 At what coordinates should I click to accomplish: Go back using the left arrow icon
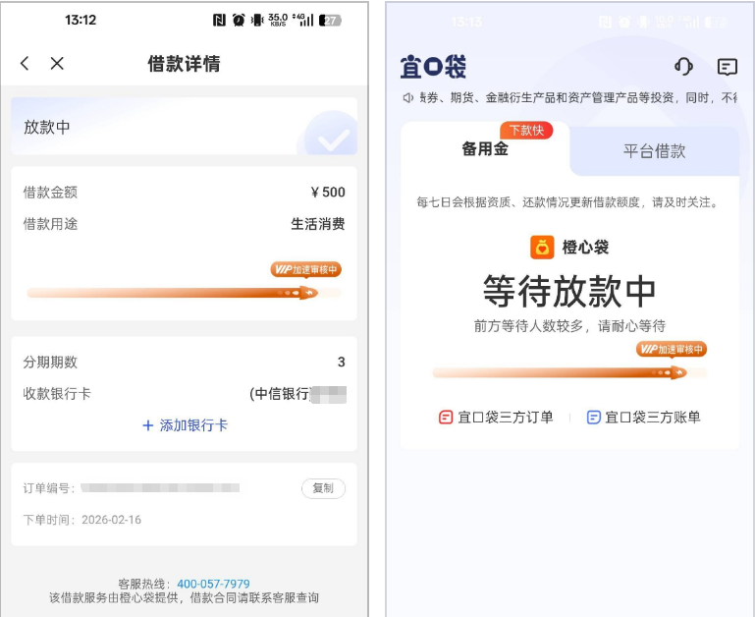tap(26, 63)
